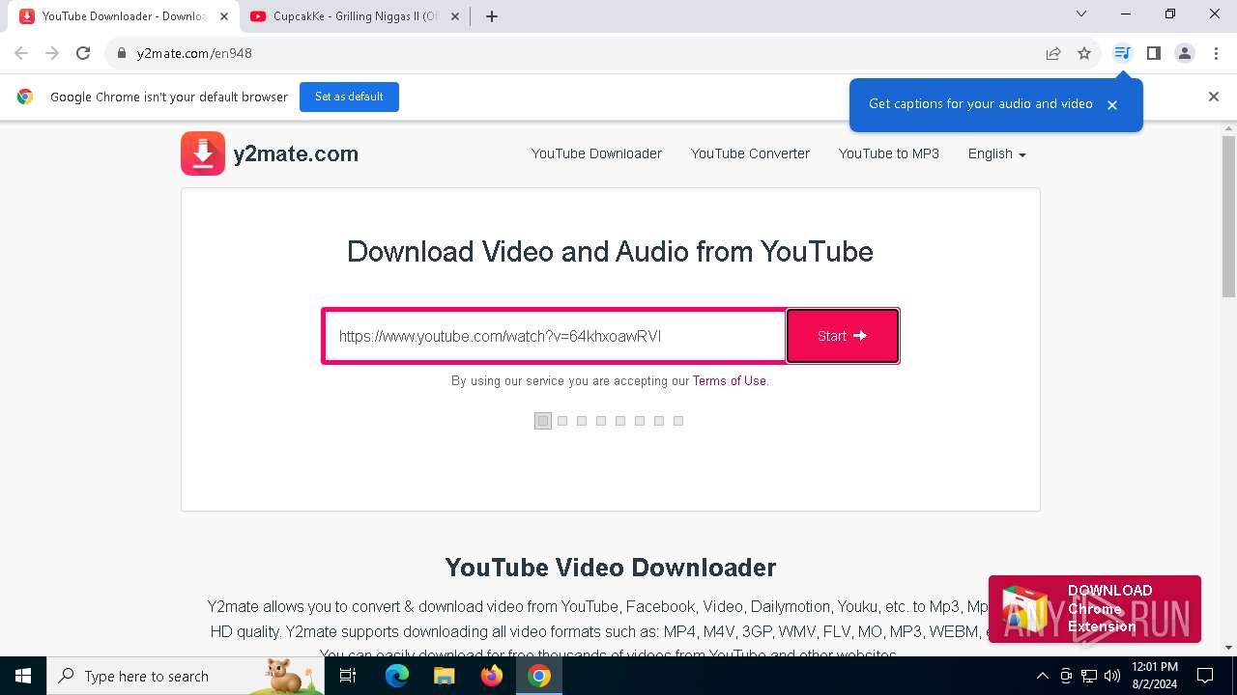This screenshot has width=1237, height=695.
Task: Select the first highlighted carousel dot
Action: coord(543,421)
